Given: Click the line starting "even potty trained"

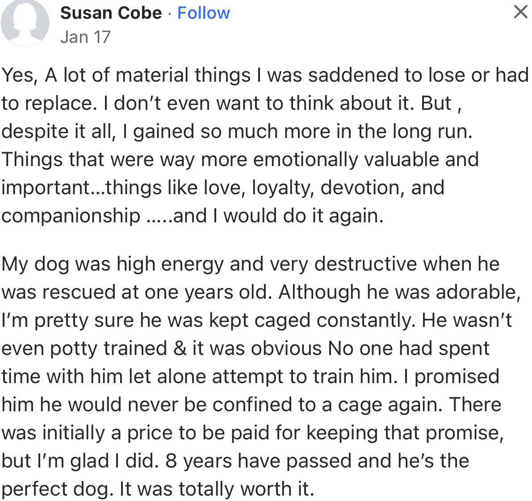Looking at the screenshot, I should click(245, 348).
